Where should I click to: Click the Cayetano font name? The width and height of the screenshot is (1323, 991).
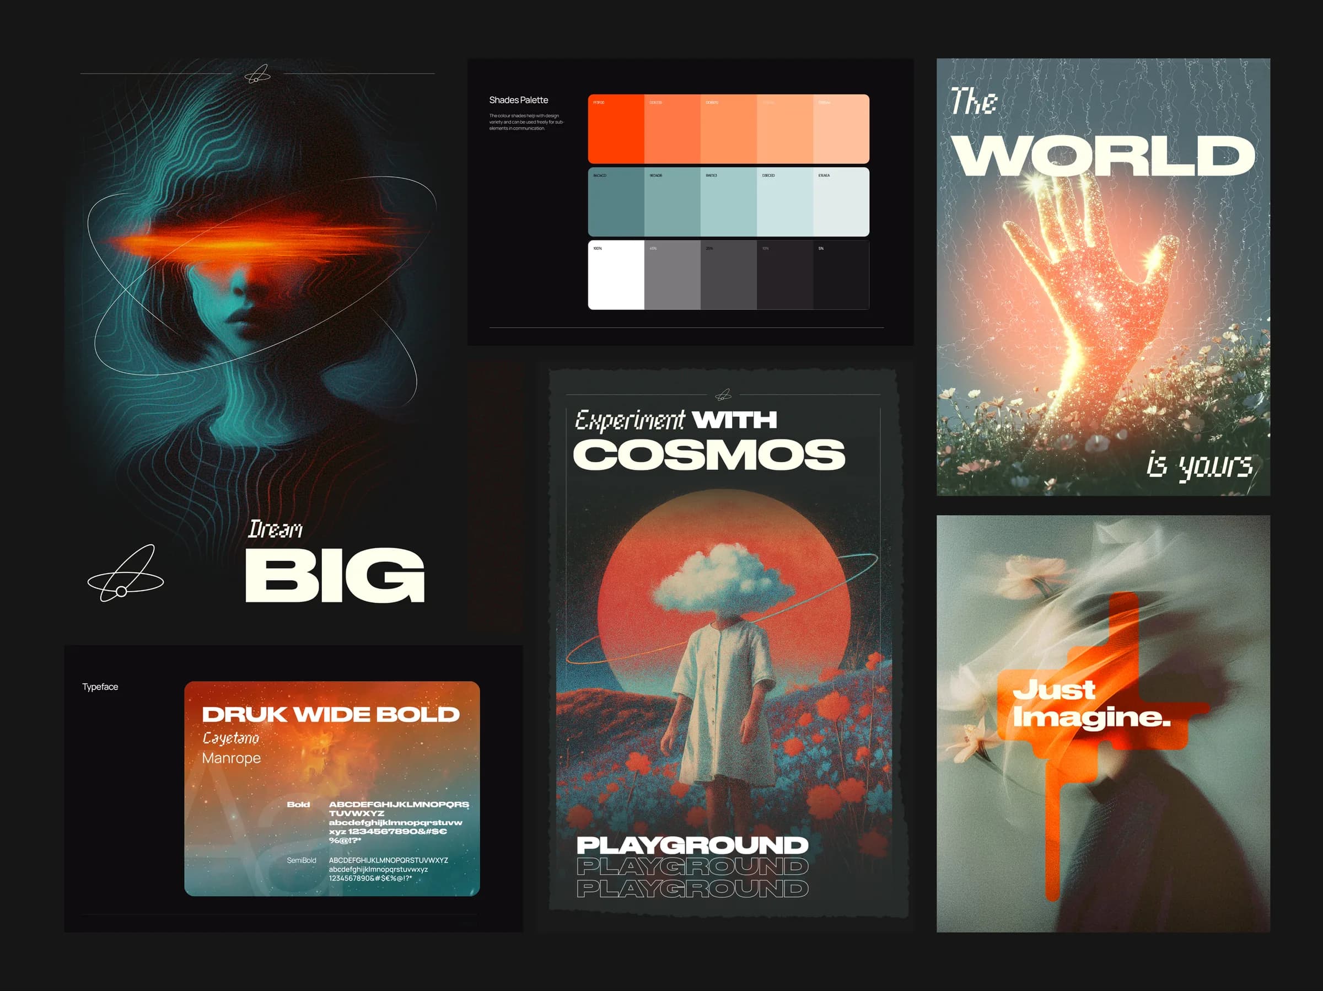point(230,738)
